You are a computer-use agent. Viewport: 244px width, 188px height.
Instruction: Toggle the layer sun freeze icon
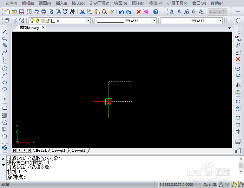(37, 21)
